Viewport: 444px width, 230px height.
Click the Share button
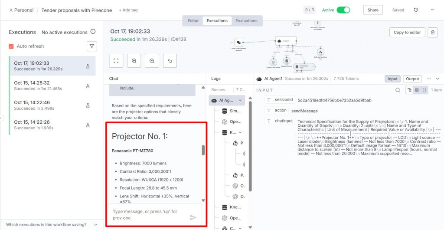tap(373, 10)
